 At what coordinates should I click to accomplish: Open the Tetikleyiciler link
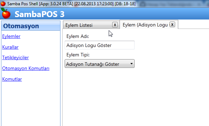click(x=15, y=57)
